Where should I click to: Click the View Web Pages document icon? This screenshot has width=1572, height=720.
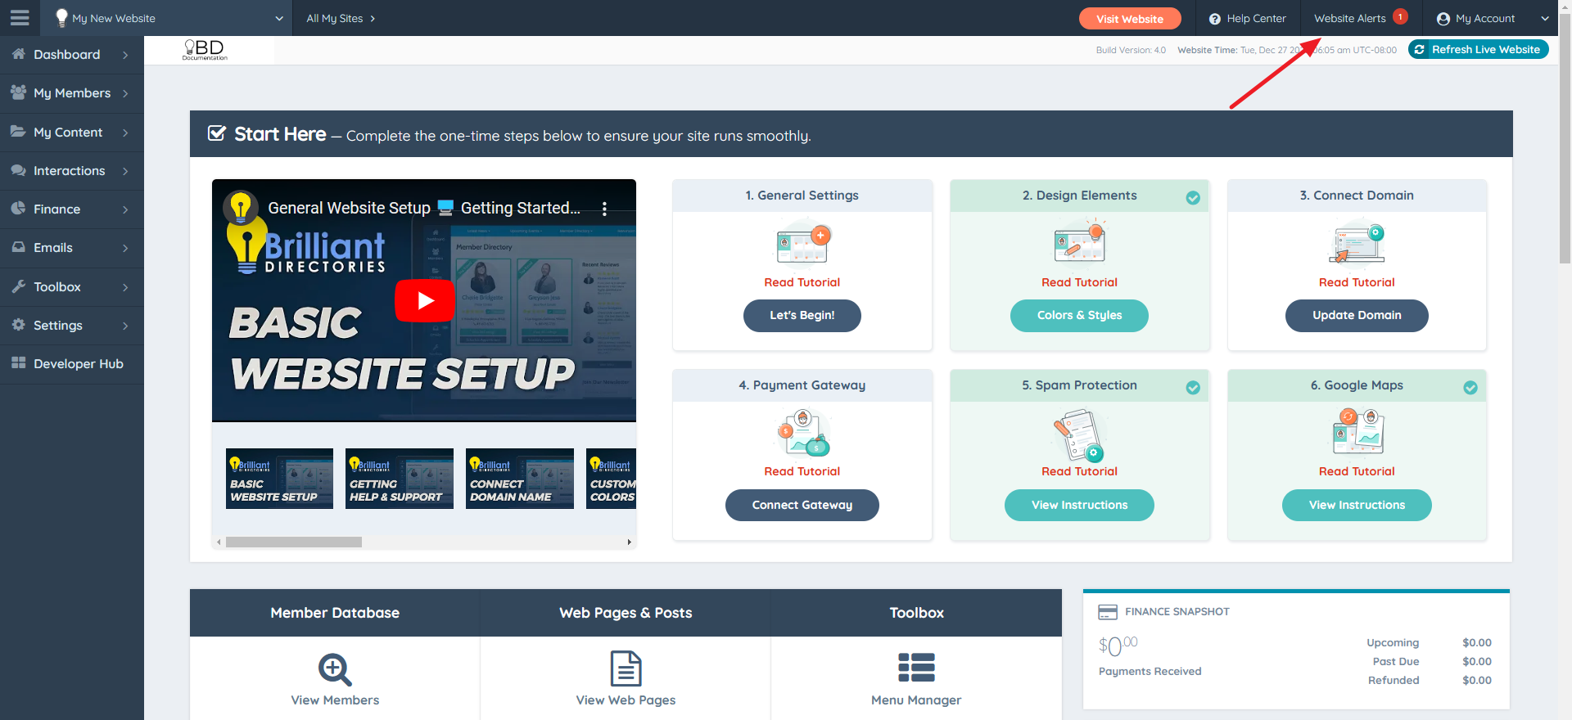coord(626,668)
